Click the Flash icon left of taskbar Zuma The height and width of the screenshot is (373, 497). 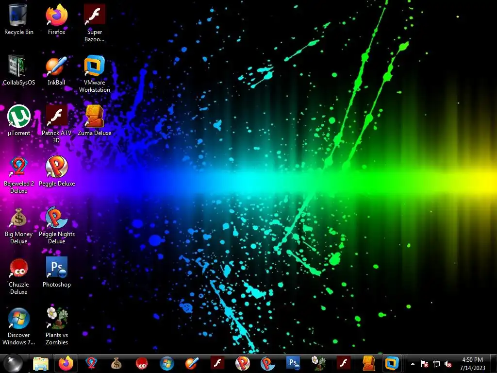343,363
